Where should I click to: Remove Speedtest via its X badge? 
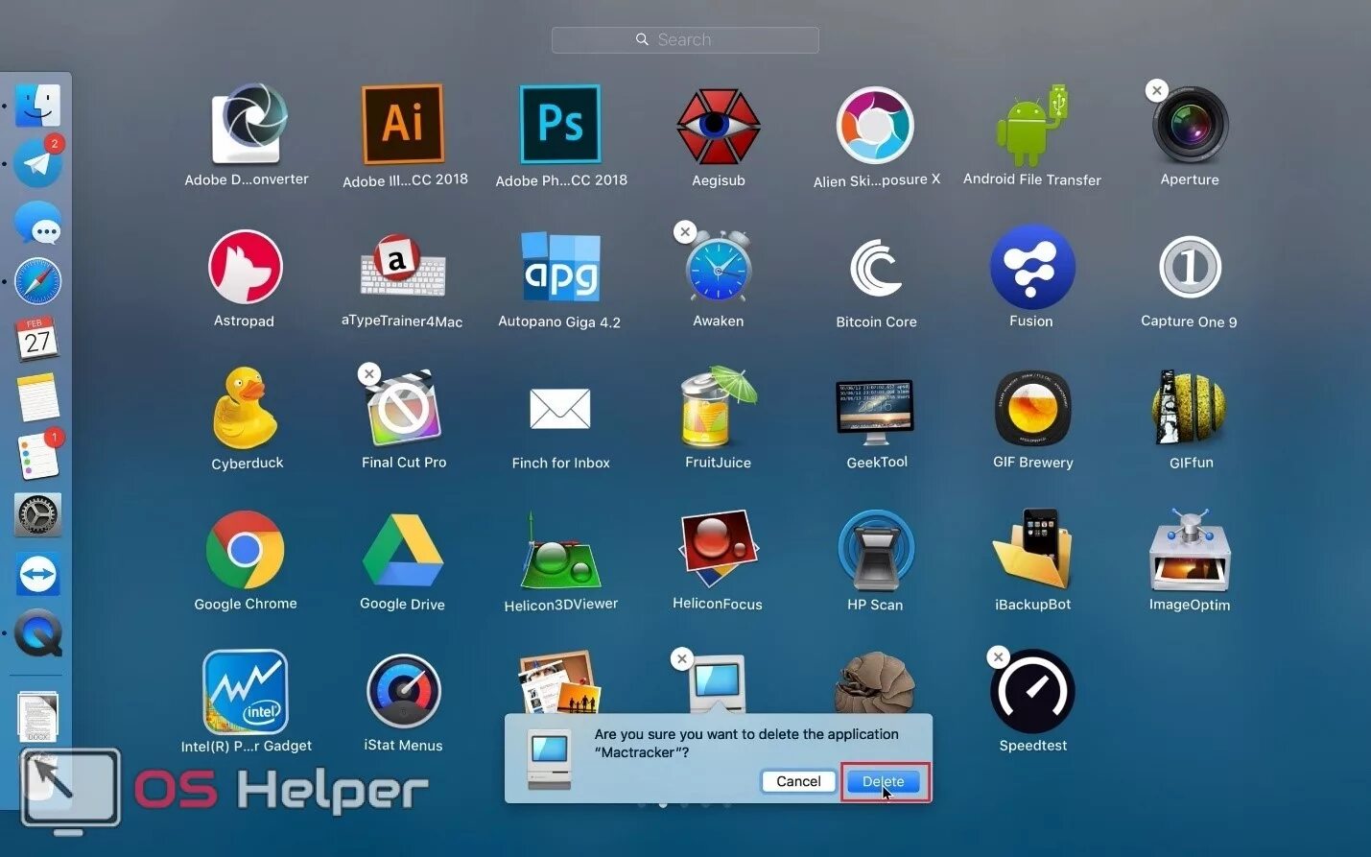point(999,657)
